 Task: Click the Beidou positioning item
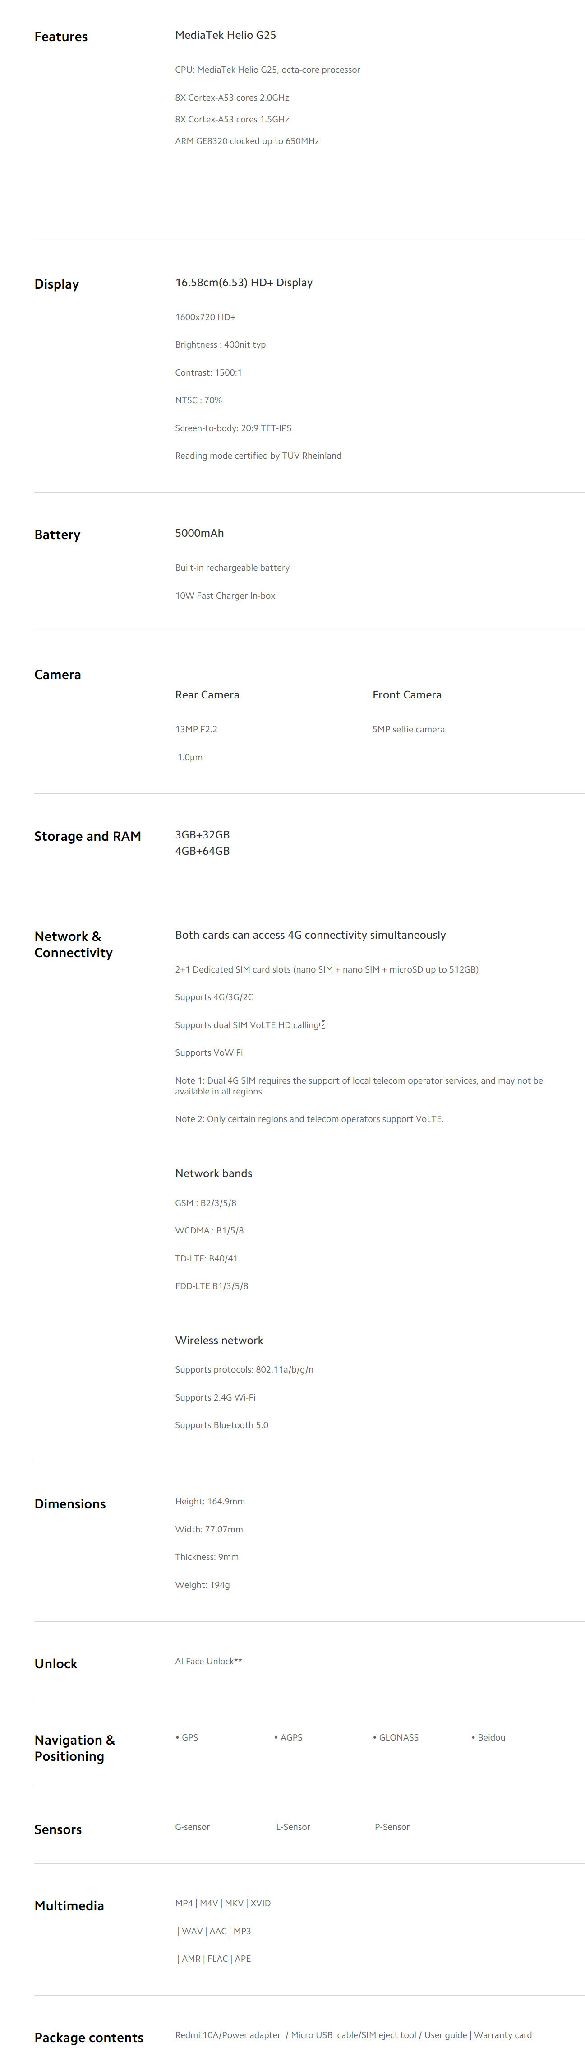pos(491,1738)
